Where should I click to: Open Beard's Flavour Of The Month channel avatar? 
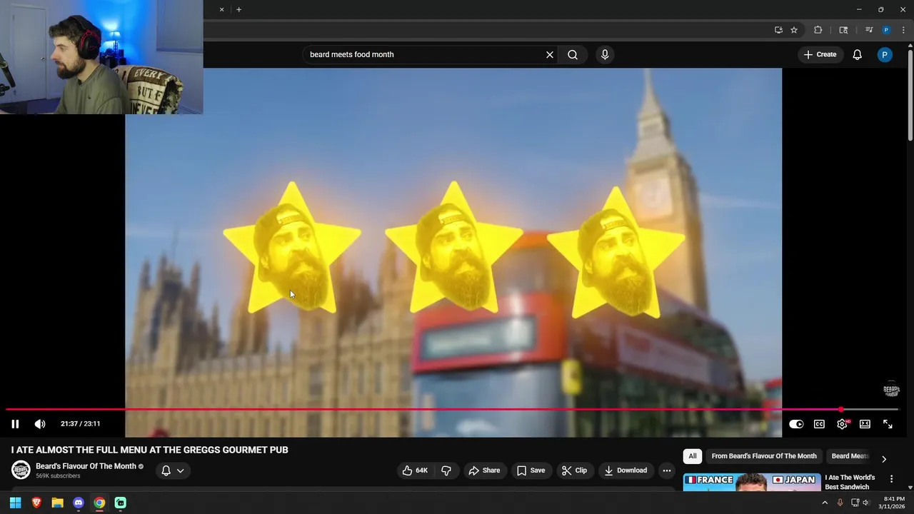coord(21,470)
